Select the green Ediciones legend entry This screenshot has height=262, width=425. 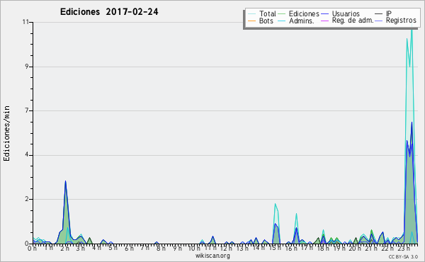(299, 13)
